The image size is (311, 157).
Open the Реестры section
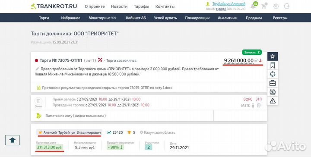tap(280, 18)
